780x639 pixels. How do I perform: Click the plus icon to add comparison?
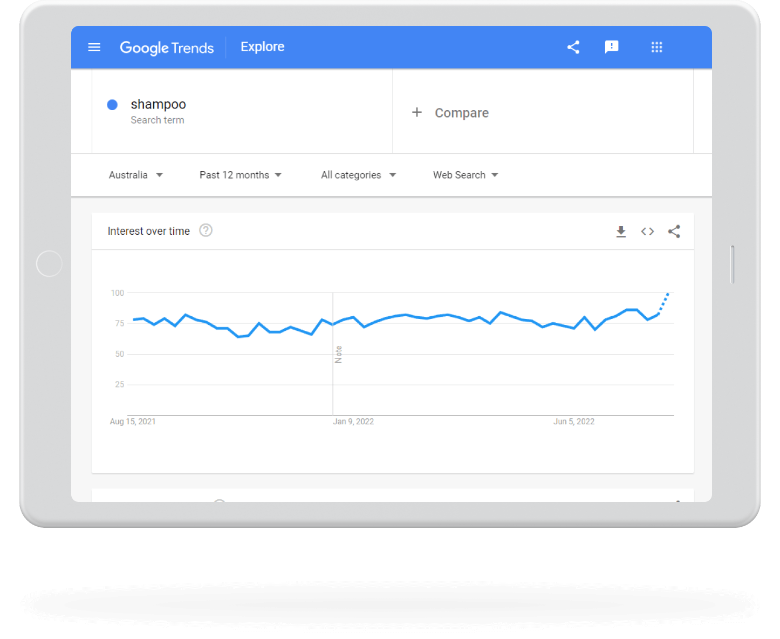click(x=417, y=112)
